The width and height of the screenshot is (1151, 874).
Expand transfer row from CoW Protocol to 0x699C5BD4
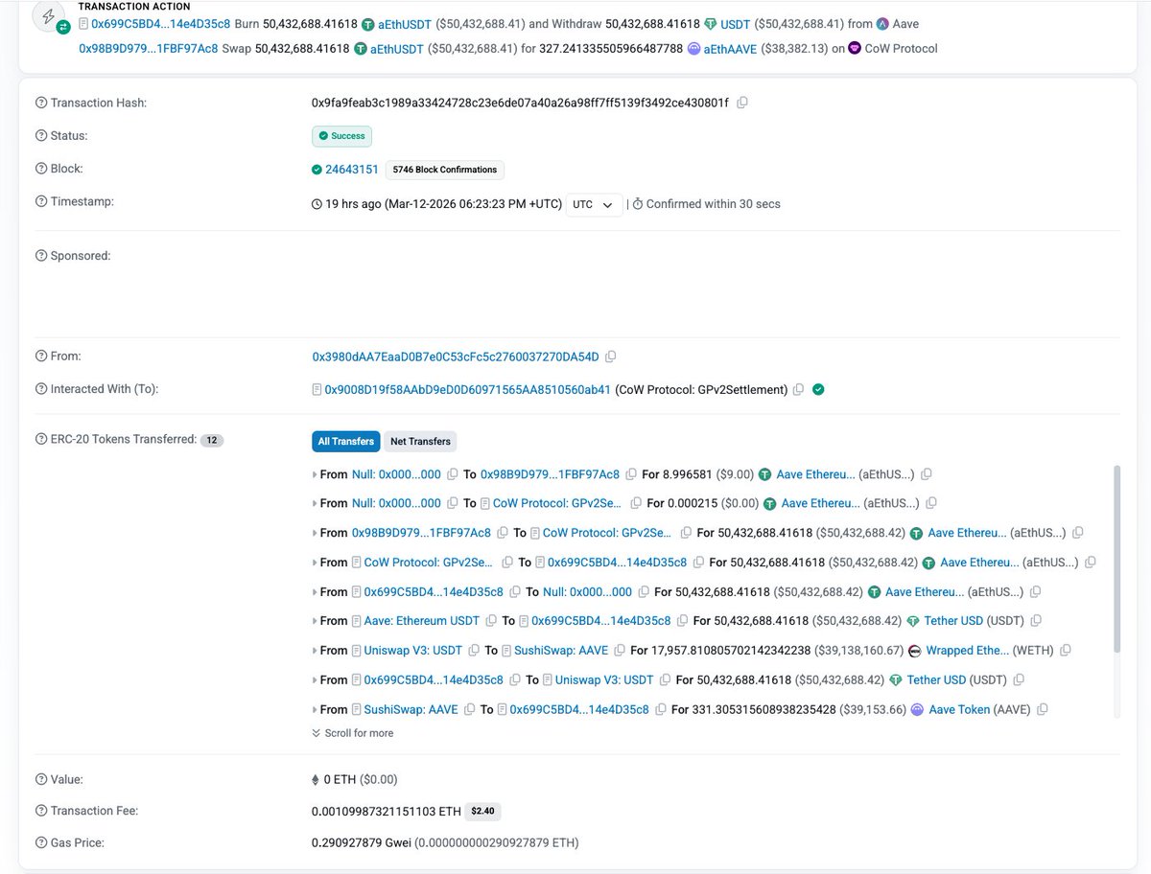point(315,563)
